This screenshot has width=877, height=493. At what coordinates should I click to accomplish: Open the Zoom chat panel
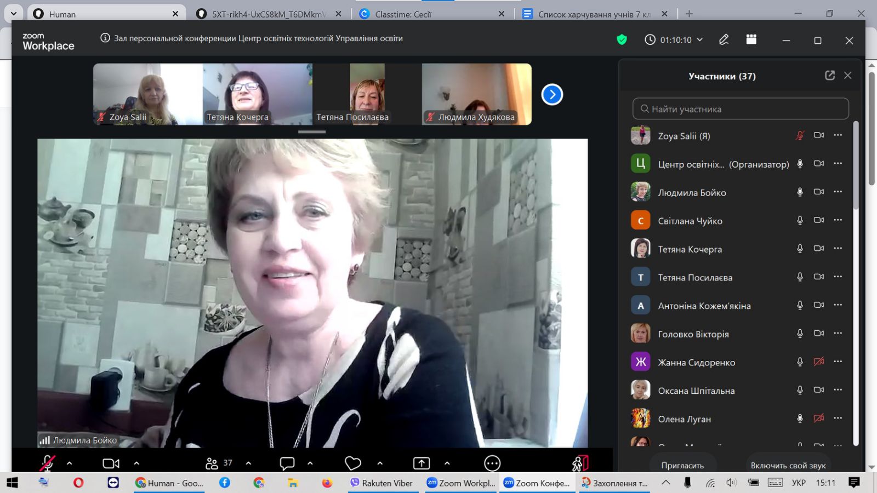point(287,463)
